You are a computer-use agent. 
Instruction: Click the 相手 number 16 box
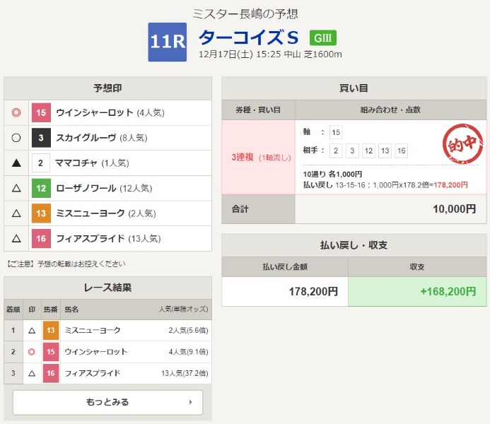pos(402,151)
